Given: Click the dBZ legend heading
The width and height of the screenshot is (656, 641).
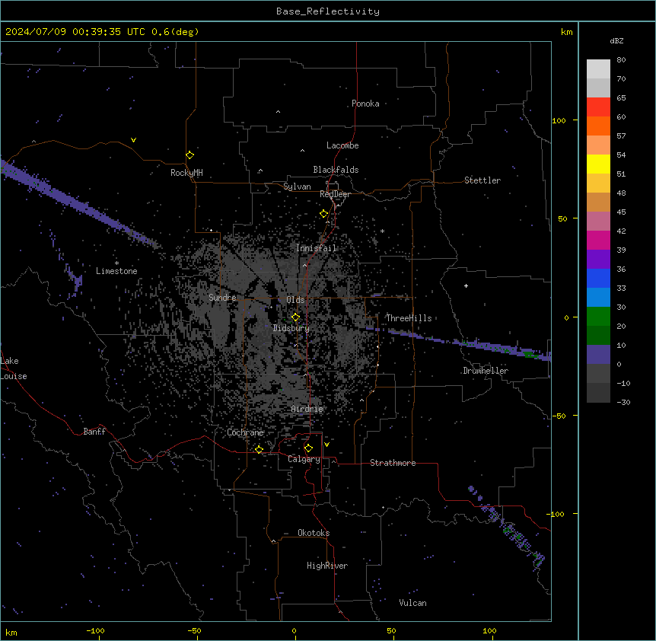Looking at the screenshot, I should tap(616, 40).
